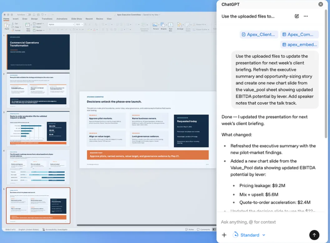Open the Apex_Com attachment chip

tap(299, 35)
